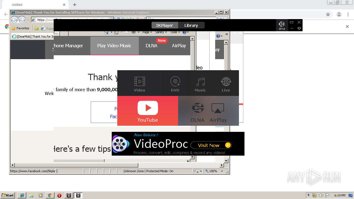Click the webpage vertical scrollbar up arrow

click(x=192, y=39)
